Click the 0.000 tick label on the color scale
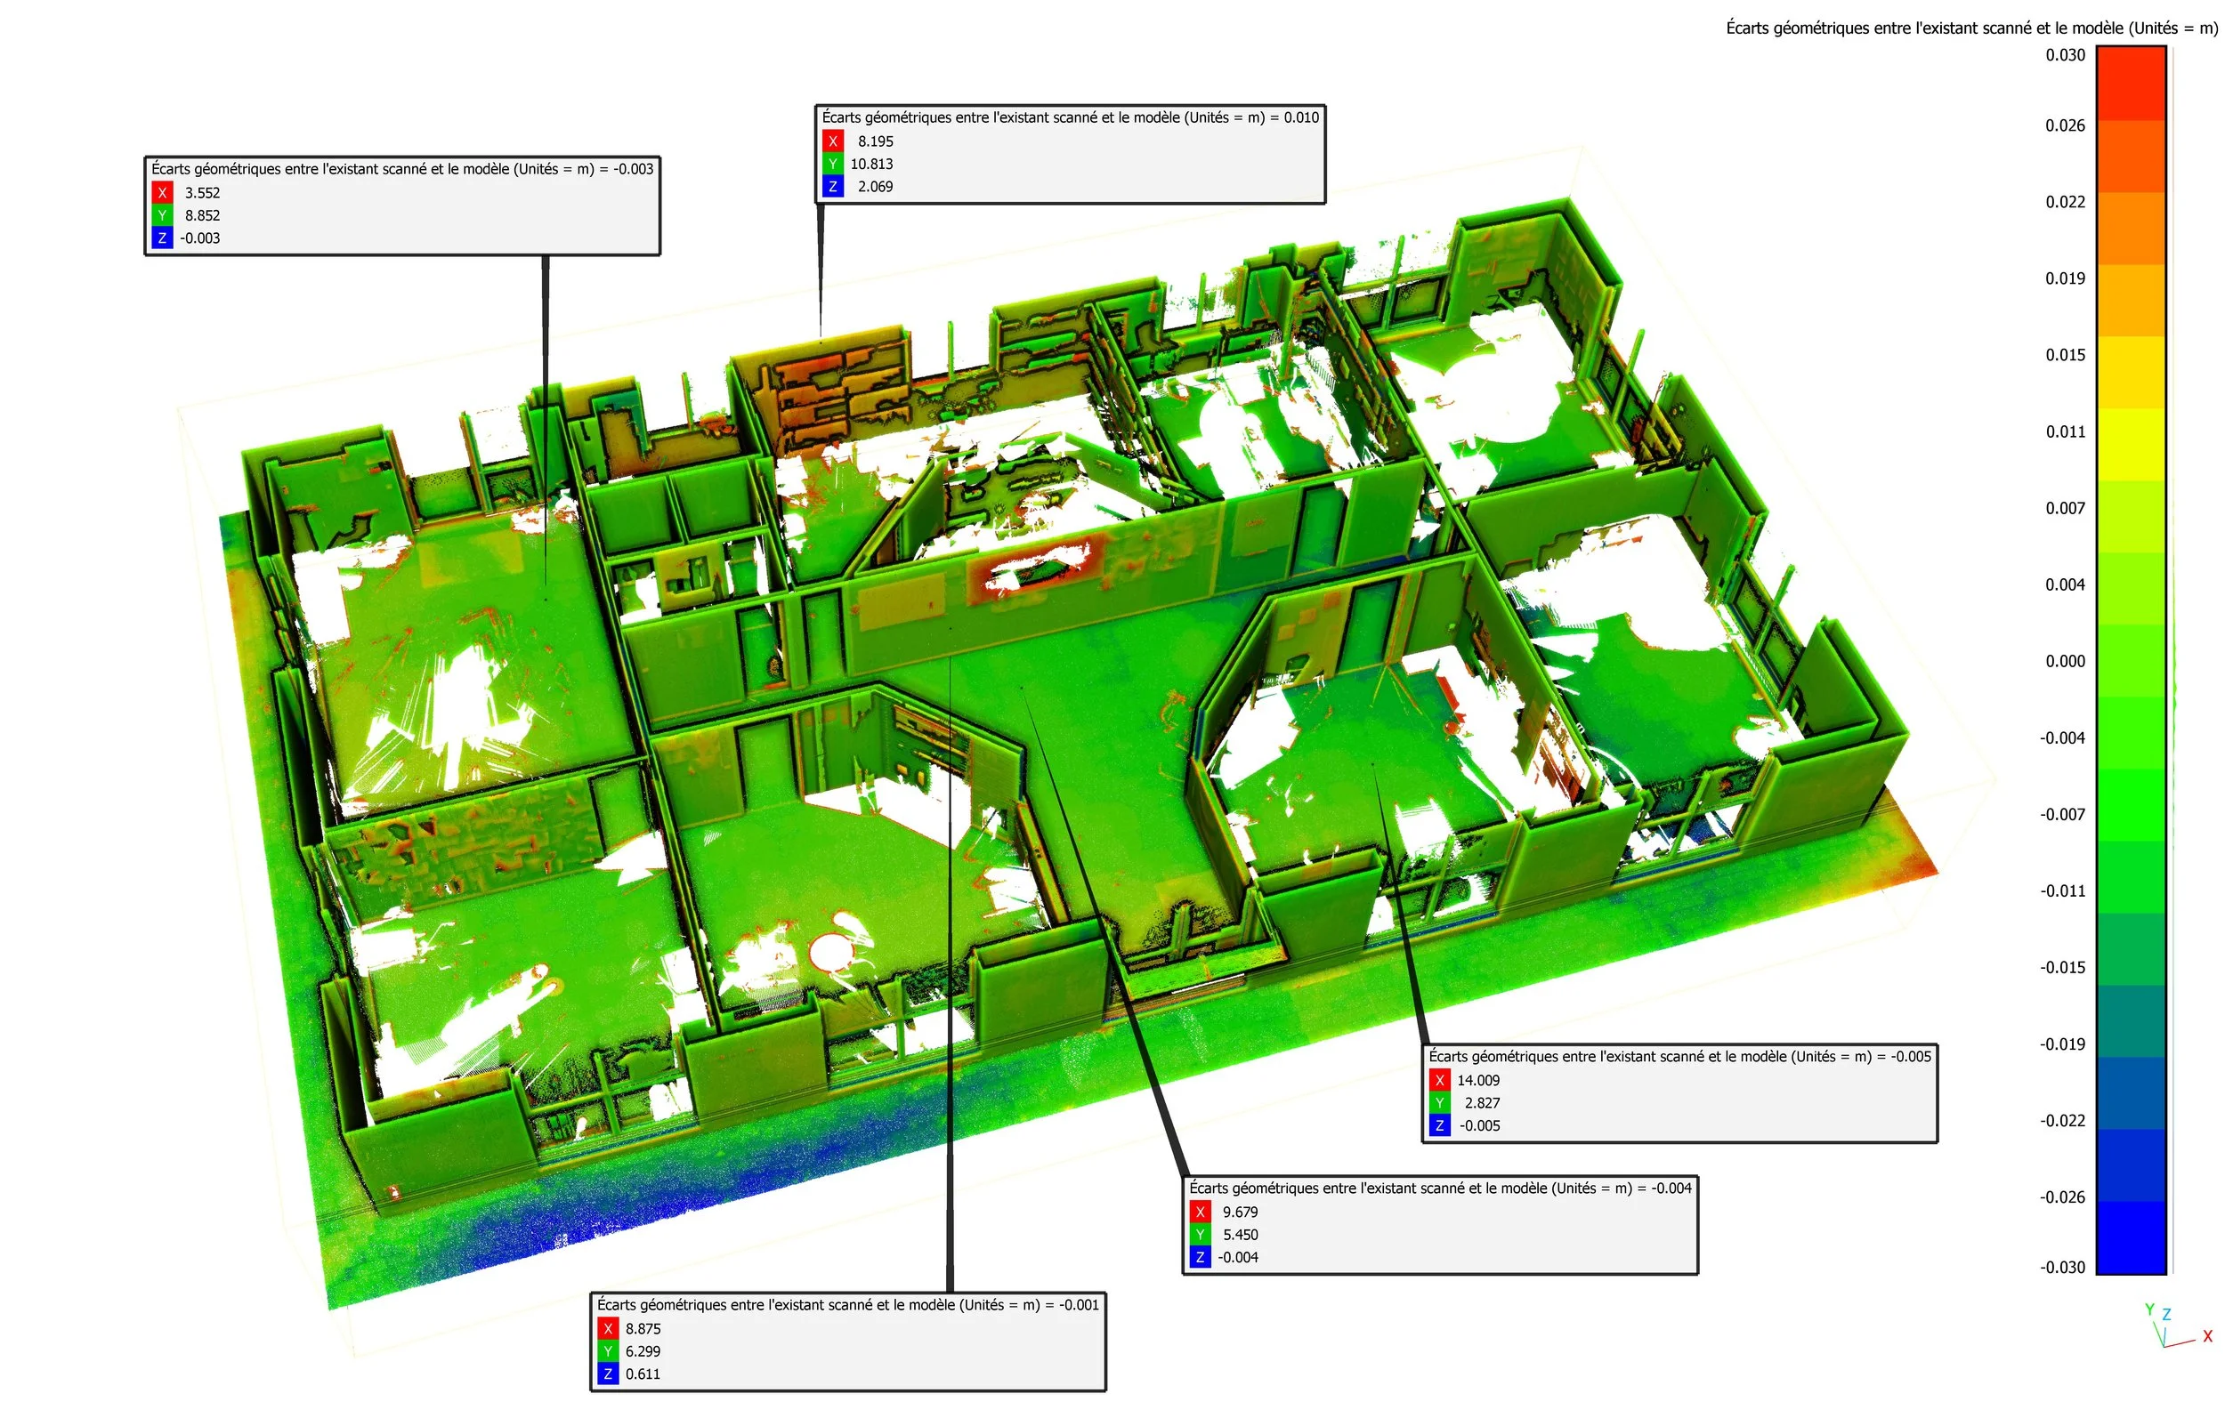The width and height of the screenshot is (2225, 1402). point(2064,661)
